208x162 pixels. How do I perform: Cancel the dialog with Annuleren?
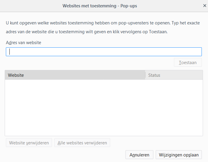140,155
